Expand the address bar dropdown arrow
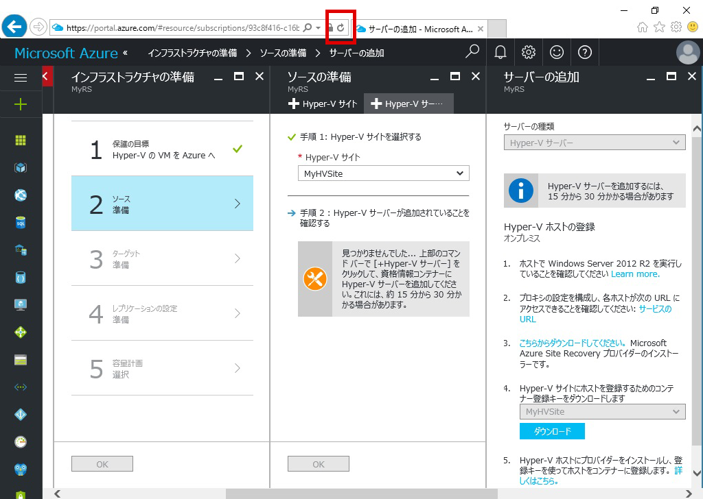This screenshot has height=499, width=703. pos(319,27)
